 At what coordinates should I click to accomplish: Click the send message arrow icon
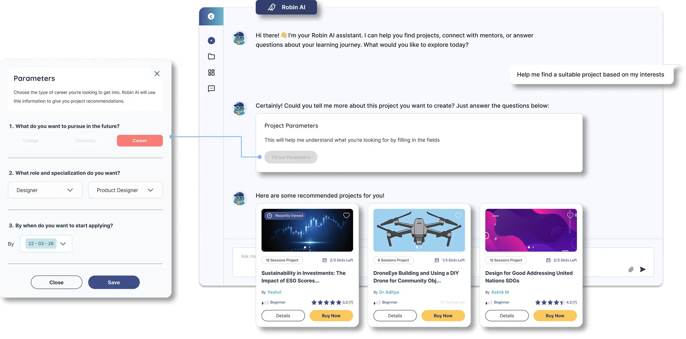click(x=643, y=269)
